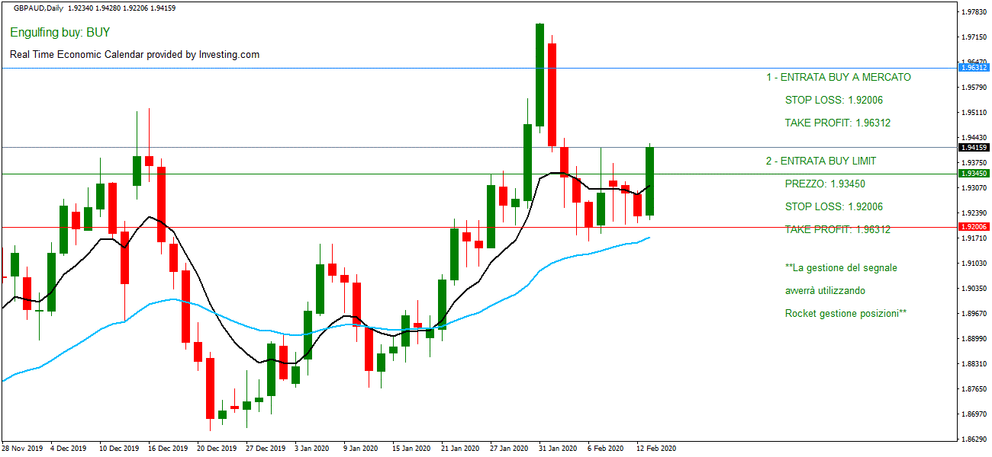Image resolution: width=992 pixels, height=457 pixels.
Task: Click the 12 Feb 2020 date label
Action: tap(655, 449)
